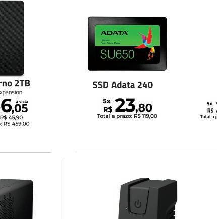Image resolution: width=217 pixels, height=219 pixels.
Task: Open the ADATA SU650 SSD product image
Action: tap(127, 43)
